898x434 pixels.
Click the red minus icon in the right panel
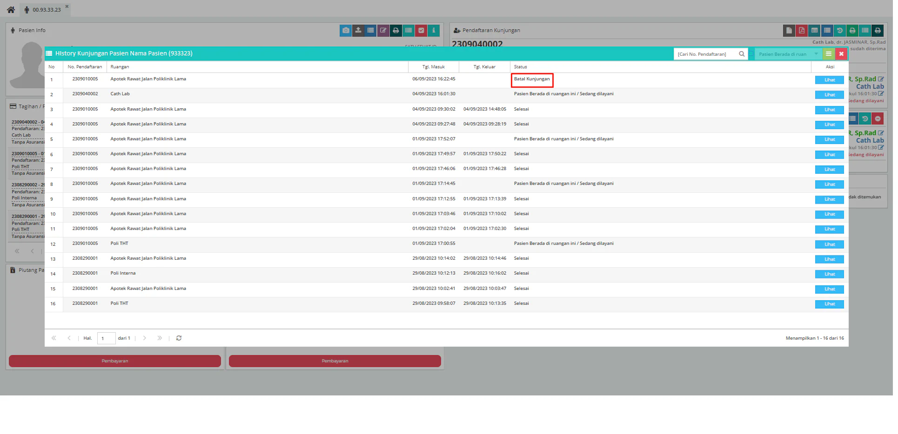click(x=878, y=119)
